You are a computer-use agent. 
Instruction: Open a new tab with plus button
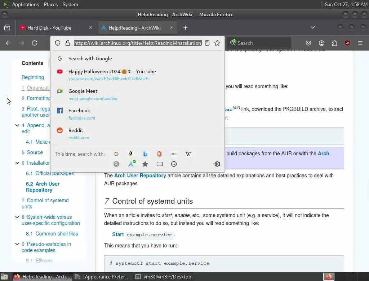coord(186,28)
